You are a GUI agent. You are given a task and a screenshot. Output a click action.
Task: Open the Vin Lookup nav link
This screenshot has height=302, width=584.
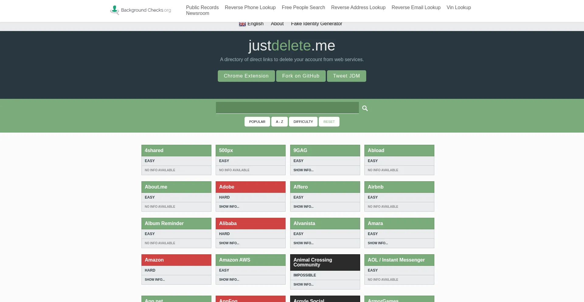[x=458, y=8]
